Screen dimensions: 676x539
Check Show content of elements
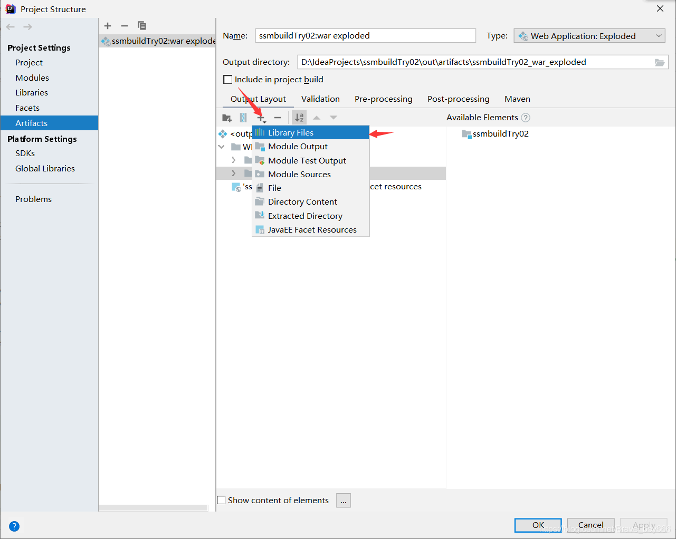pos(222,500)
